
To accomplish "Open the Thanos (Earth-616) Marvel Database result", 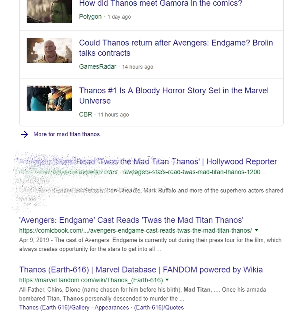I will pyautogui.click(x=141, y=270).
